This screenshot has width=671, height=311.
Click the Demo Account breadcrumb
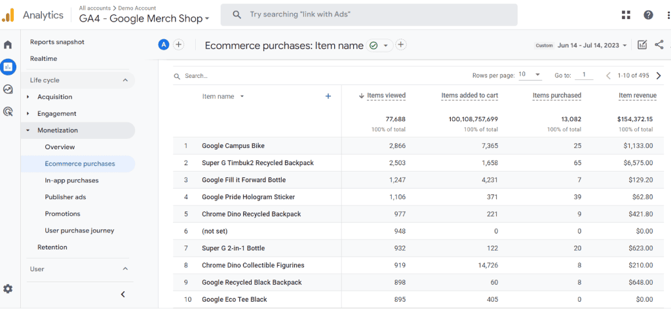(x=138, y=8)
